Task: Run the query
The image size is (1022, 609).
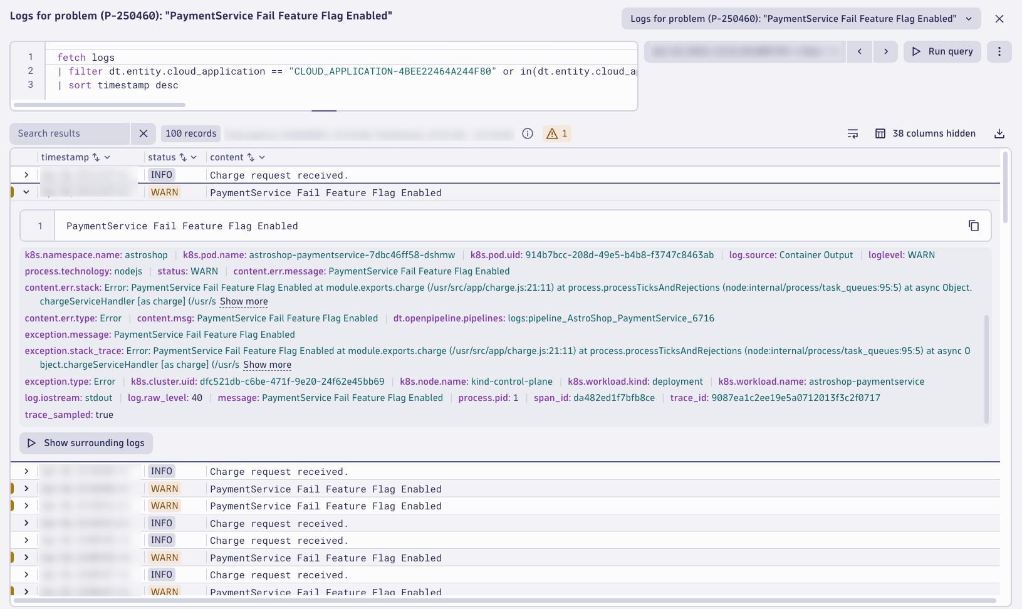Action: click(x=942, y=51)
